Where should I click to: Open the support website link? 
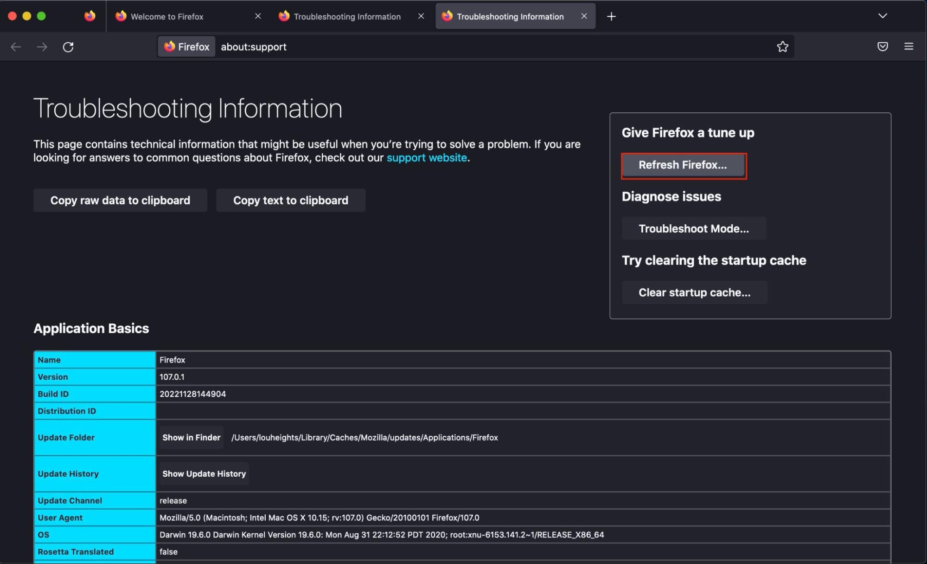[427, 158]
